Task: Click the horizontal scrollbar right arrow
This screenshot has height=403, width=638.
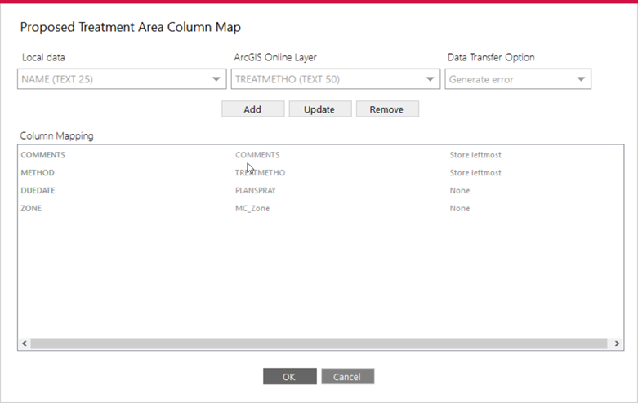Action: pos(617,343)
